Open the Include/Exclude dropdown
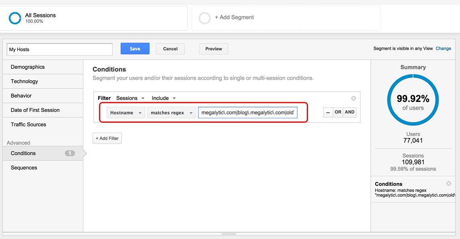 (162, 98)
